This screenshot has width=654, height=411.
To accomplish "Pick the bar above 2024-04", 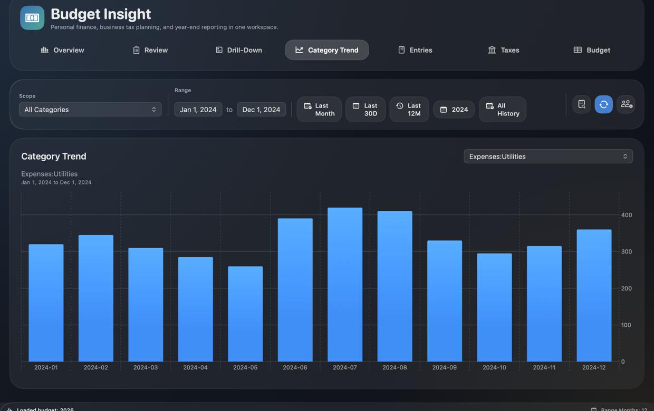I will pyautogui.click(x=196, y=309).
